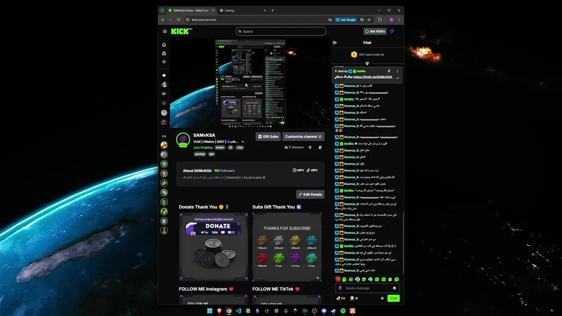
Task: Open Discord from the taskbar
Action: point(324,311)
